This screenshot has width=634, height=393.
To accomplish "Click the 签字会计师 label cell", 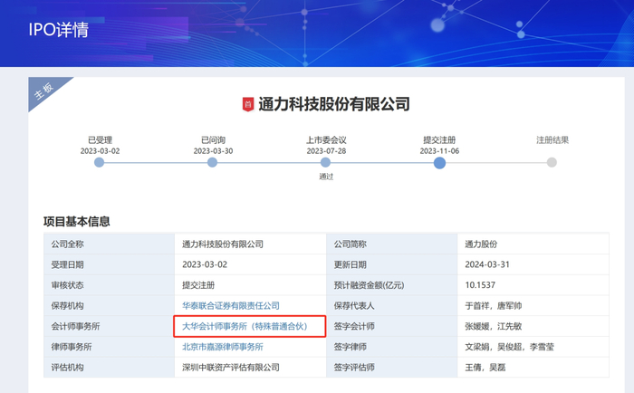I will 392,326.
